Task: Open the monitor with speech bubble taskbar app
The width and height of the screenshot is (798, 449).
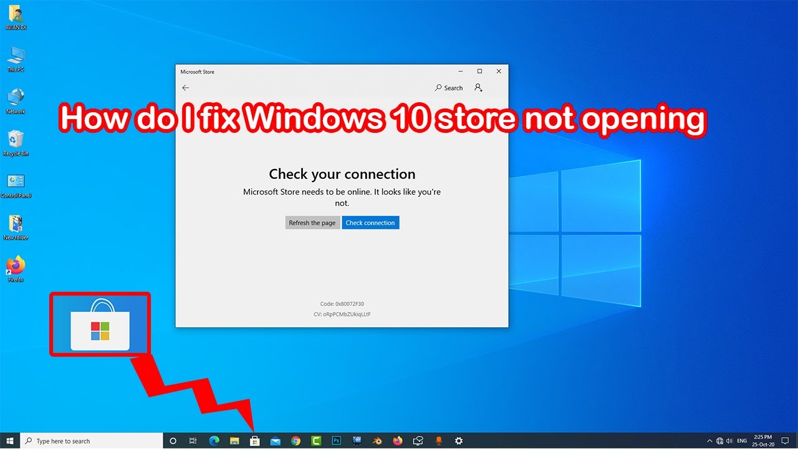Action: [x=418, y=441]
